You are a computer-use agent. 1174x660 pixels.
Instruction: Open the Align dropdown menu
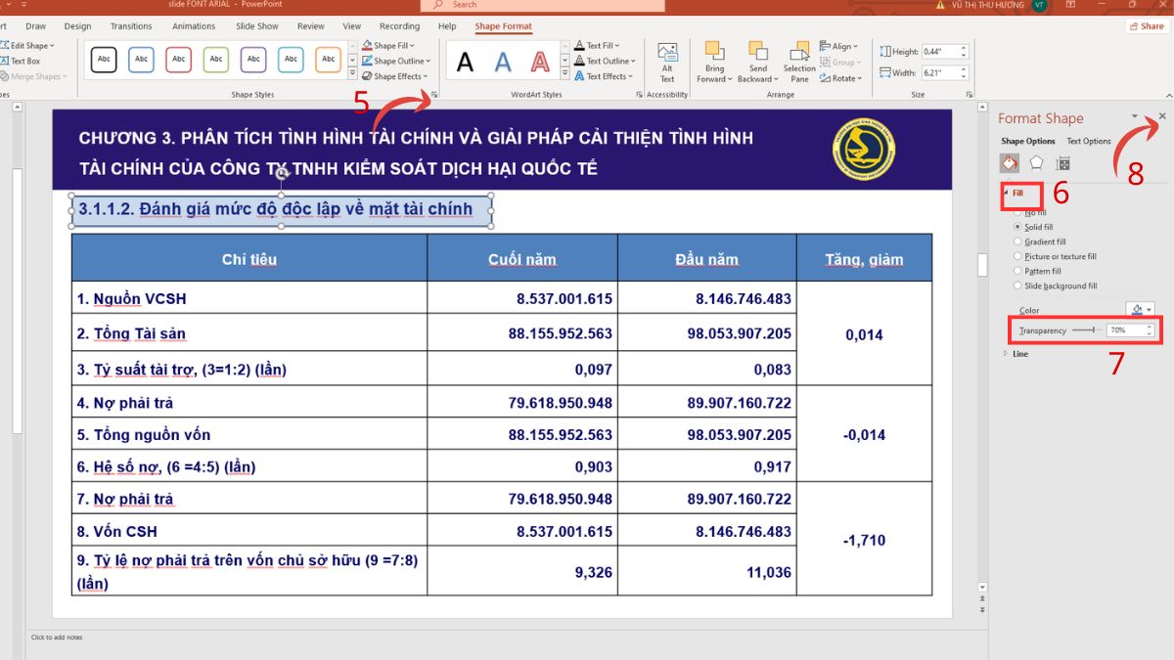point(839,46)
